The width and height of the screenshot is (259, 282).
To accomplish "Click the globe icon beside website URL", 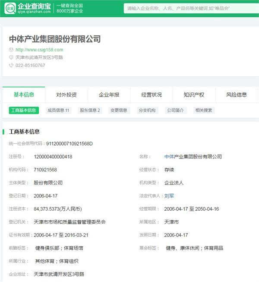I will (11, 50).
